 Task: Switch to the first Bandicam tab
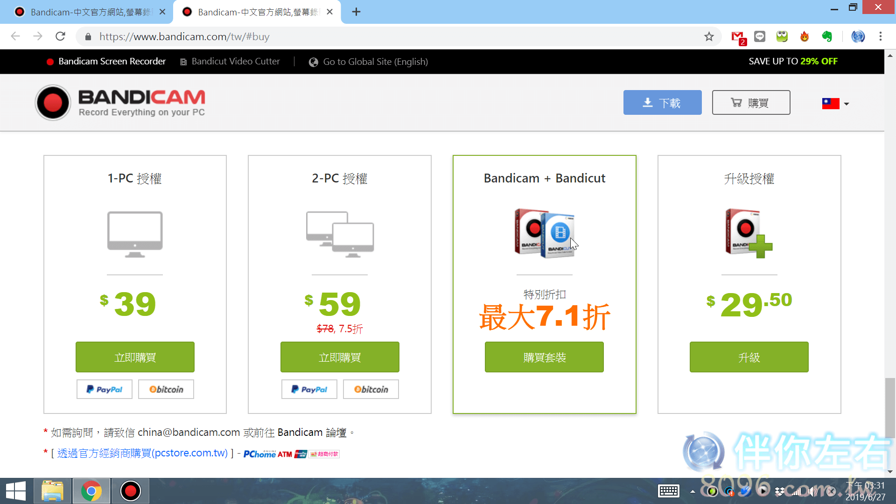coord(86,12)
